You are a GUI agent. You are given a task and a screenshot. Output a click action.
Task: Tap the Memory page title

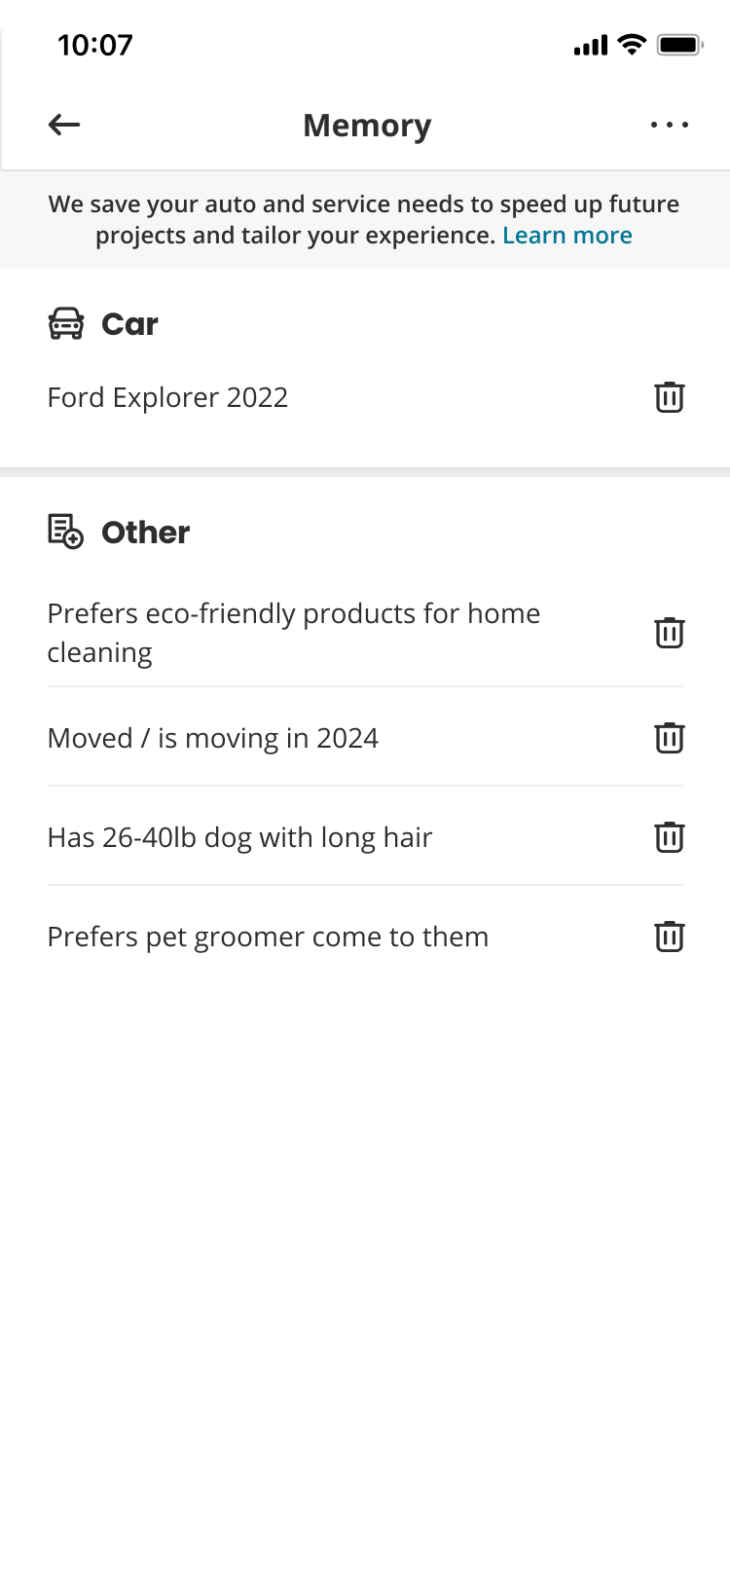[367, 126]
